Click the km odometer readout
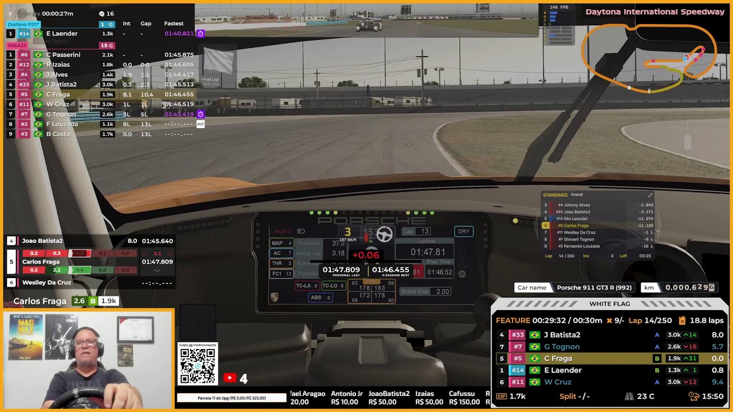 tap(689, 287)
